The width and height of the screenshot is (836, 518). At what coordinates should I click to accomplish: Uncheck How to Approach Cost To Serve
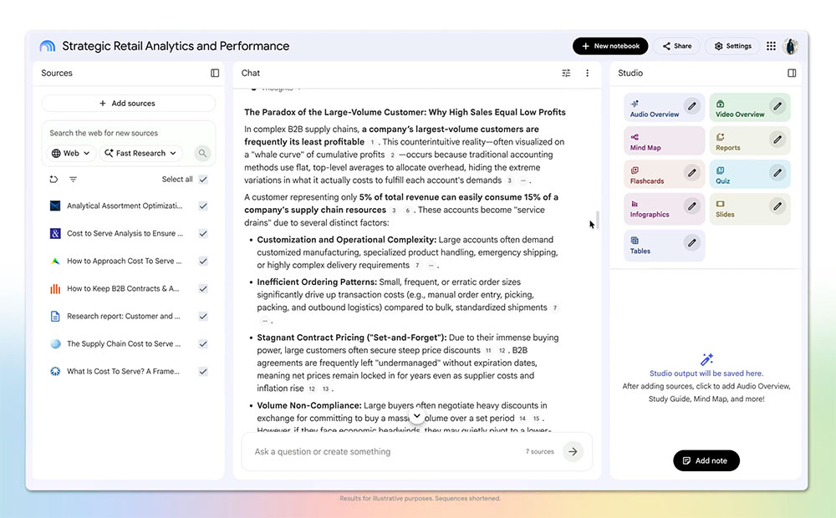203,262
